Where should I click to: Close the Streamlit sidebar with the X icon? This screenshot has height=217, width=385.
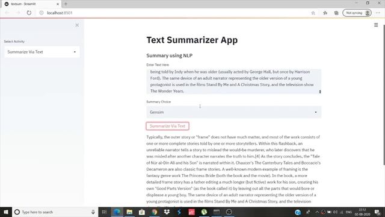[x=77, y=25]
